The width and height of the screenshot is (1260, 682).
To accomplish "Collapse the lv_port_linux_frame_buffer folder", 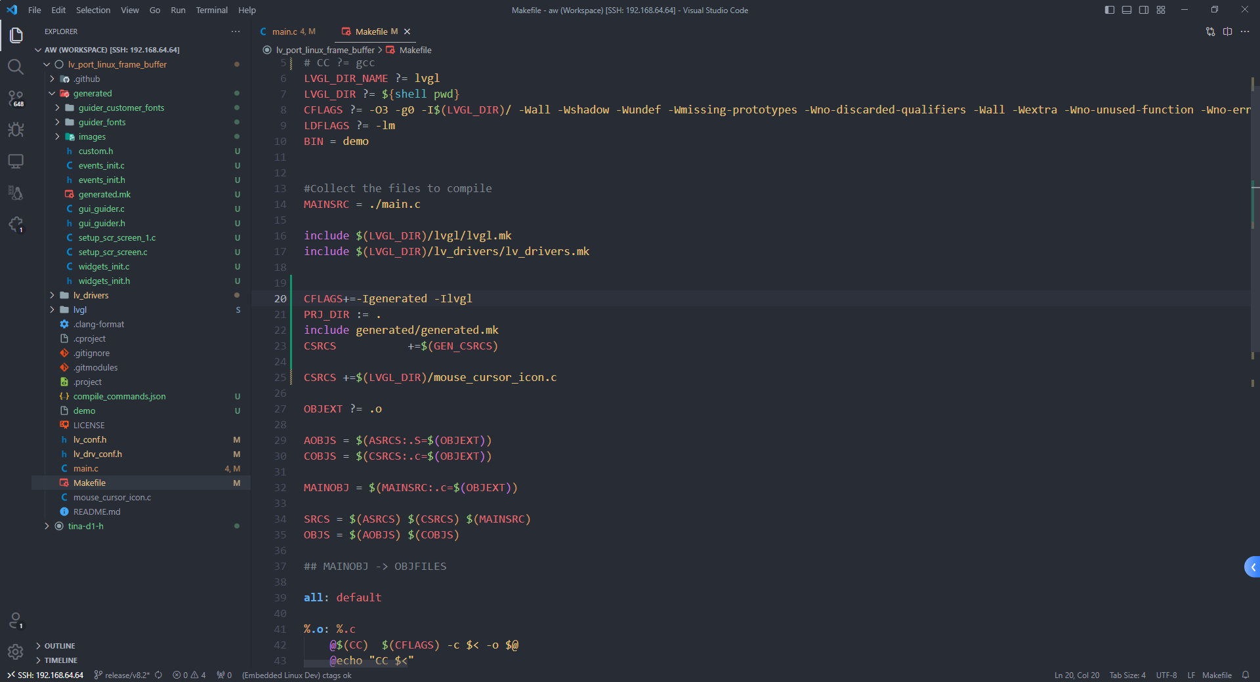I will 47,64.
